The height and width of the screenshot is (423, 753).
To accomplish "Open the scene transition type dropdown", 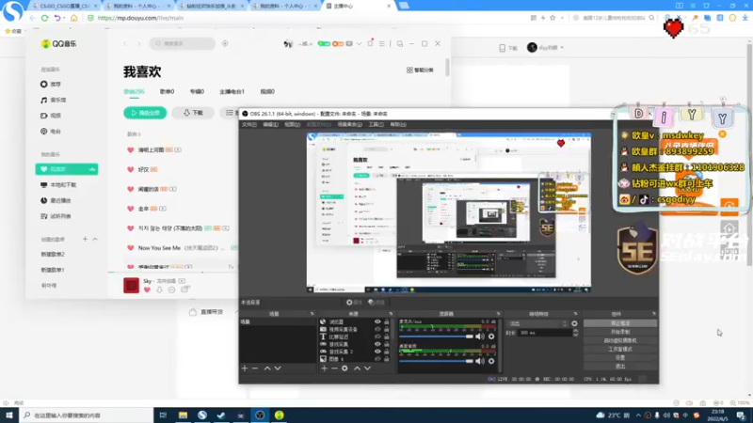I will (537, 323).
